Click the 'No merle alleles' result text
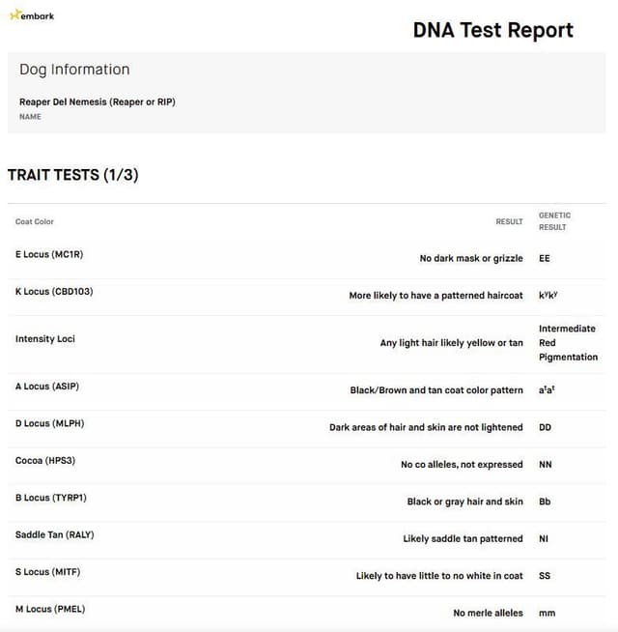Viewport: 618px width, 632px height. (488, 613)
